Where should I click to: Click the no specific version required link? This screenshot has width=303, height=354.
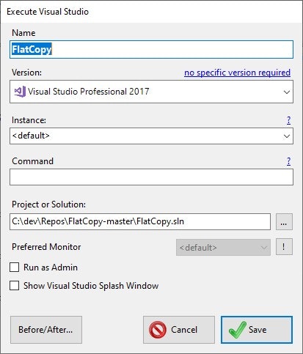(237, 73)
